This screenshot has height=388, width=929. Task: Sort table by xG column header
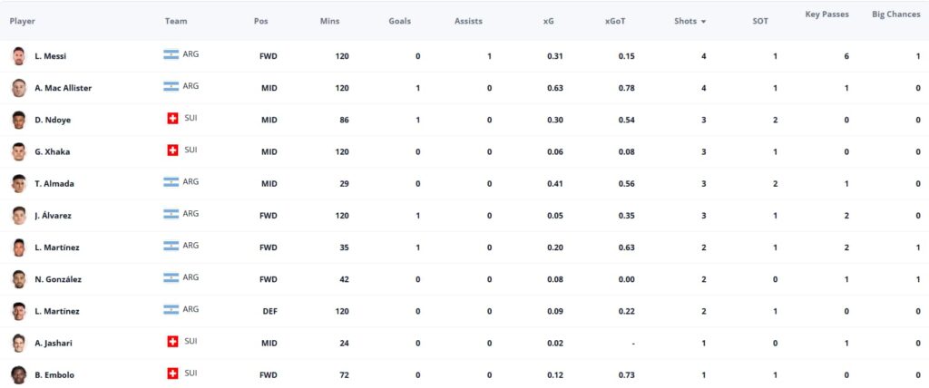click(x=549, y=21)
